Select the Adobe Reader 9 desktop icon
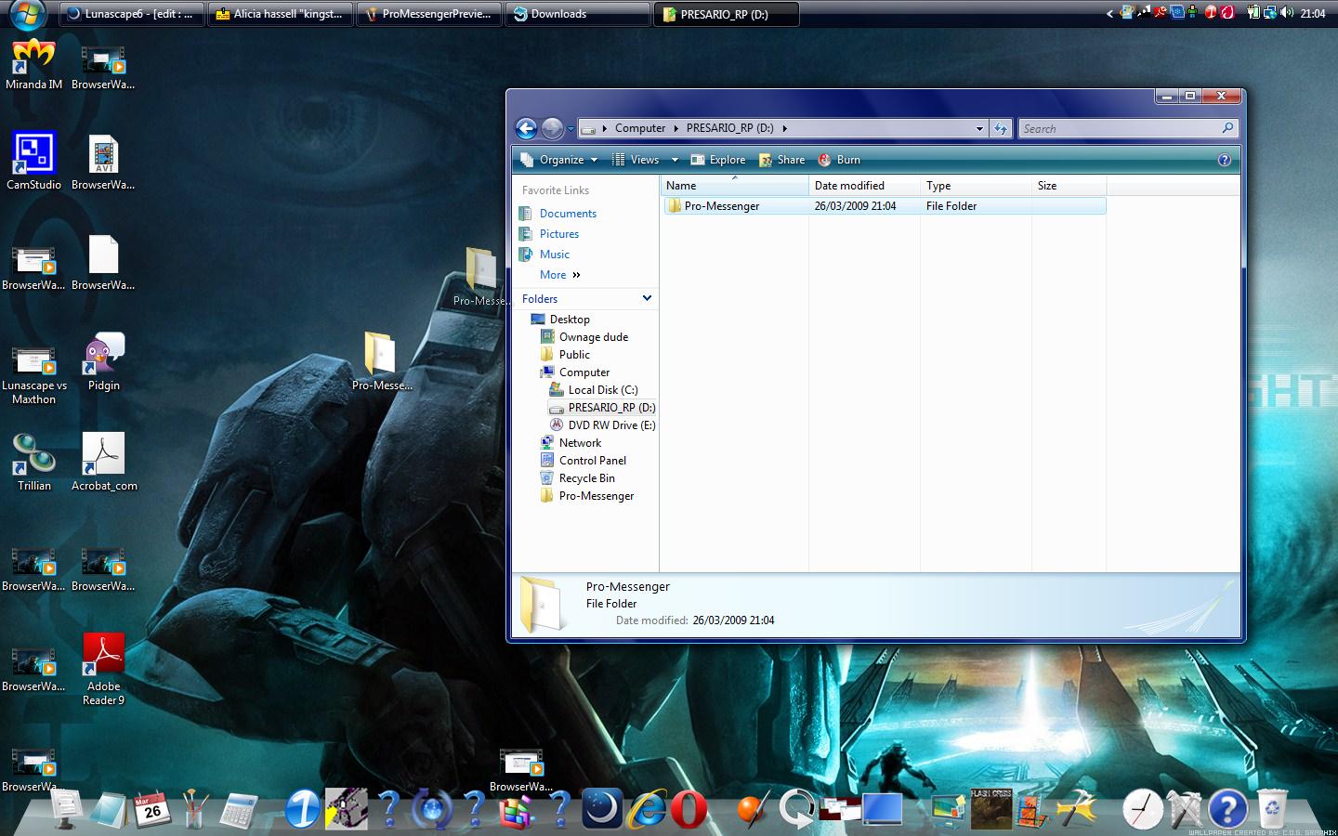Screen dimensions: 1338x836 tap(104, 669)
